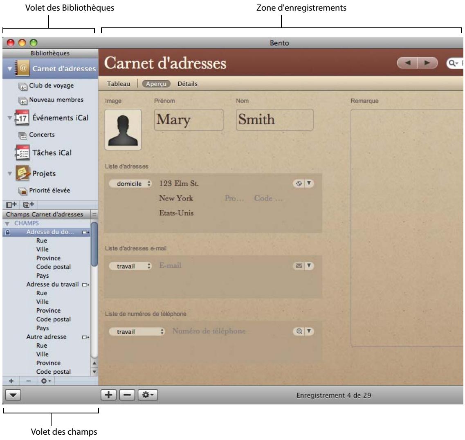Click the new library icon
465x440 pixels.
click(x=11, y=204)
